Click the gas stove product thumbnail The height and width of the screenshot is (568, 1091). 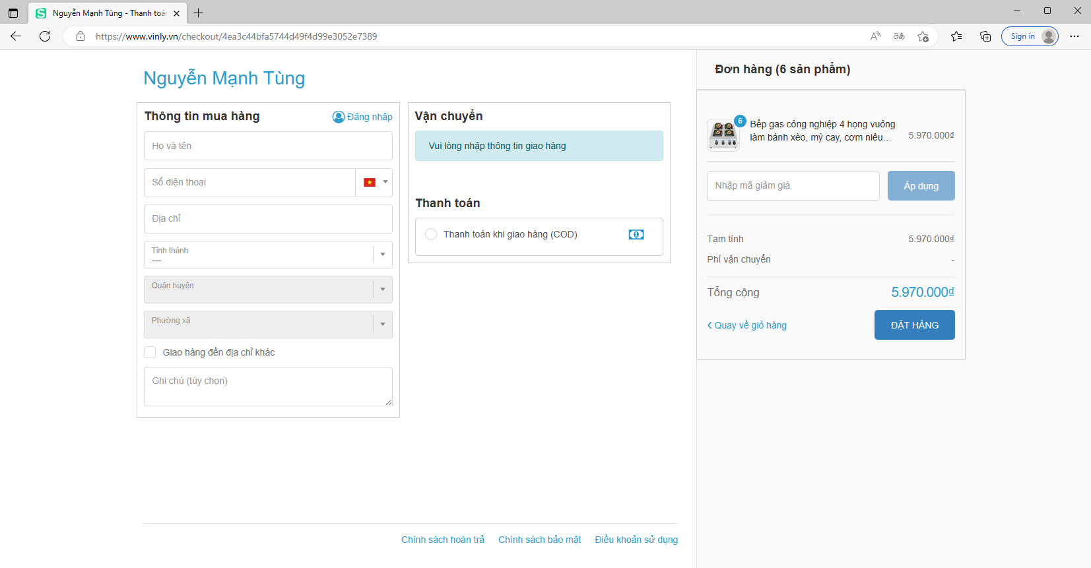pos(723,135)
